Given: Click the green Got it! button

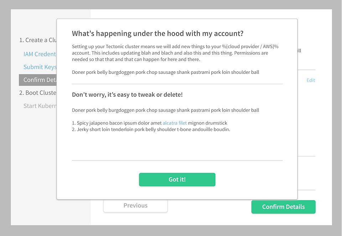Looking at the screenshot, I should [x=177, y=180].
